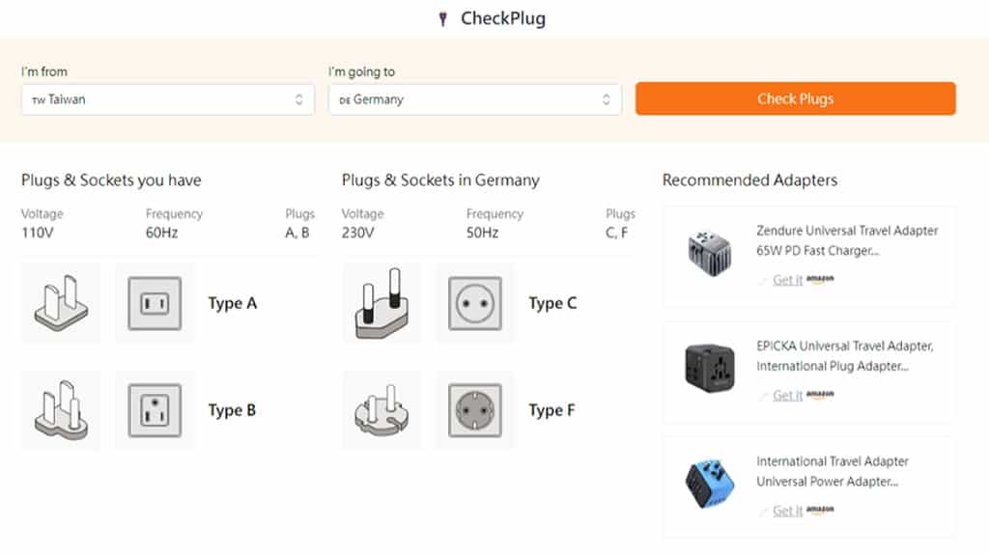
Task: Select the Type B plug illustration
Action: (60, 410)
